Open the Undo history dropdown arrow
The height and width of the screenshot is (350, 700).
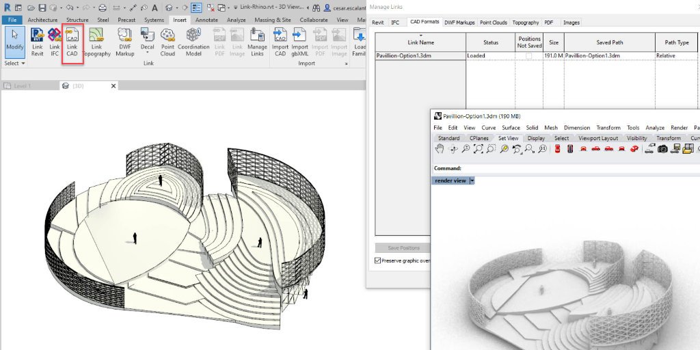77,8
